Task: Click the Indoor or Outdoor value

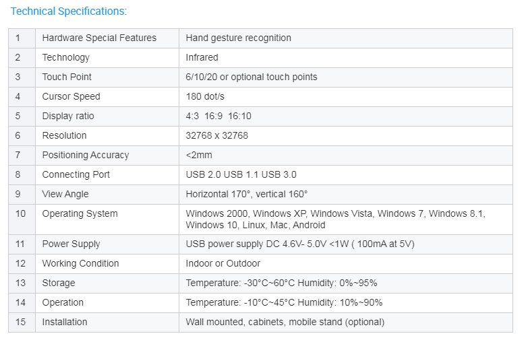Action: point(223,263)
